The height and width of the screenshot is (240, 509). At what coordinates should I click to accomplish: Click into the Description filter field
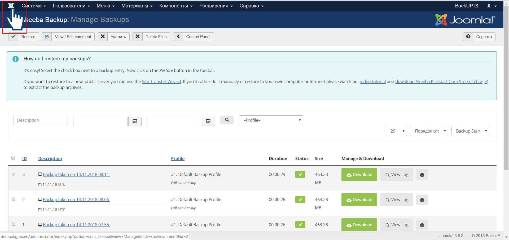[x=41, y=120]
